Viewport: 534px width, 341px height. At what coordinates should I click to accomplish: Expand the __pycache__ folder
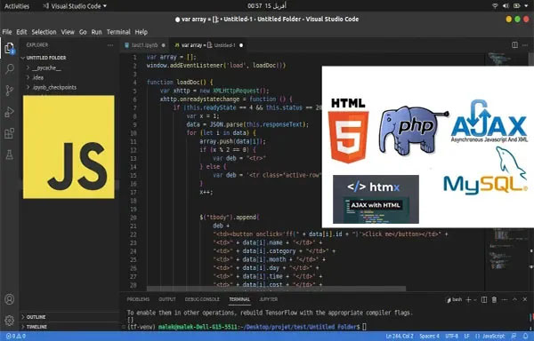point(44,67)
